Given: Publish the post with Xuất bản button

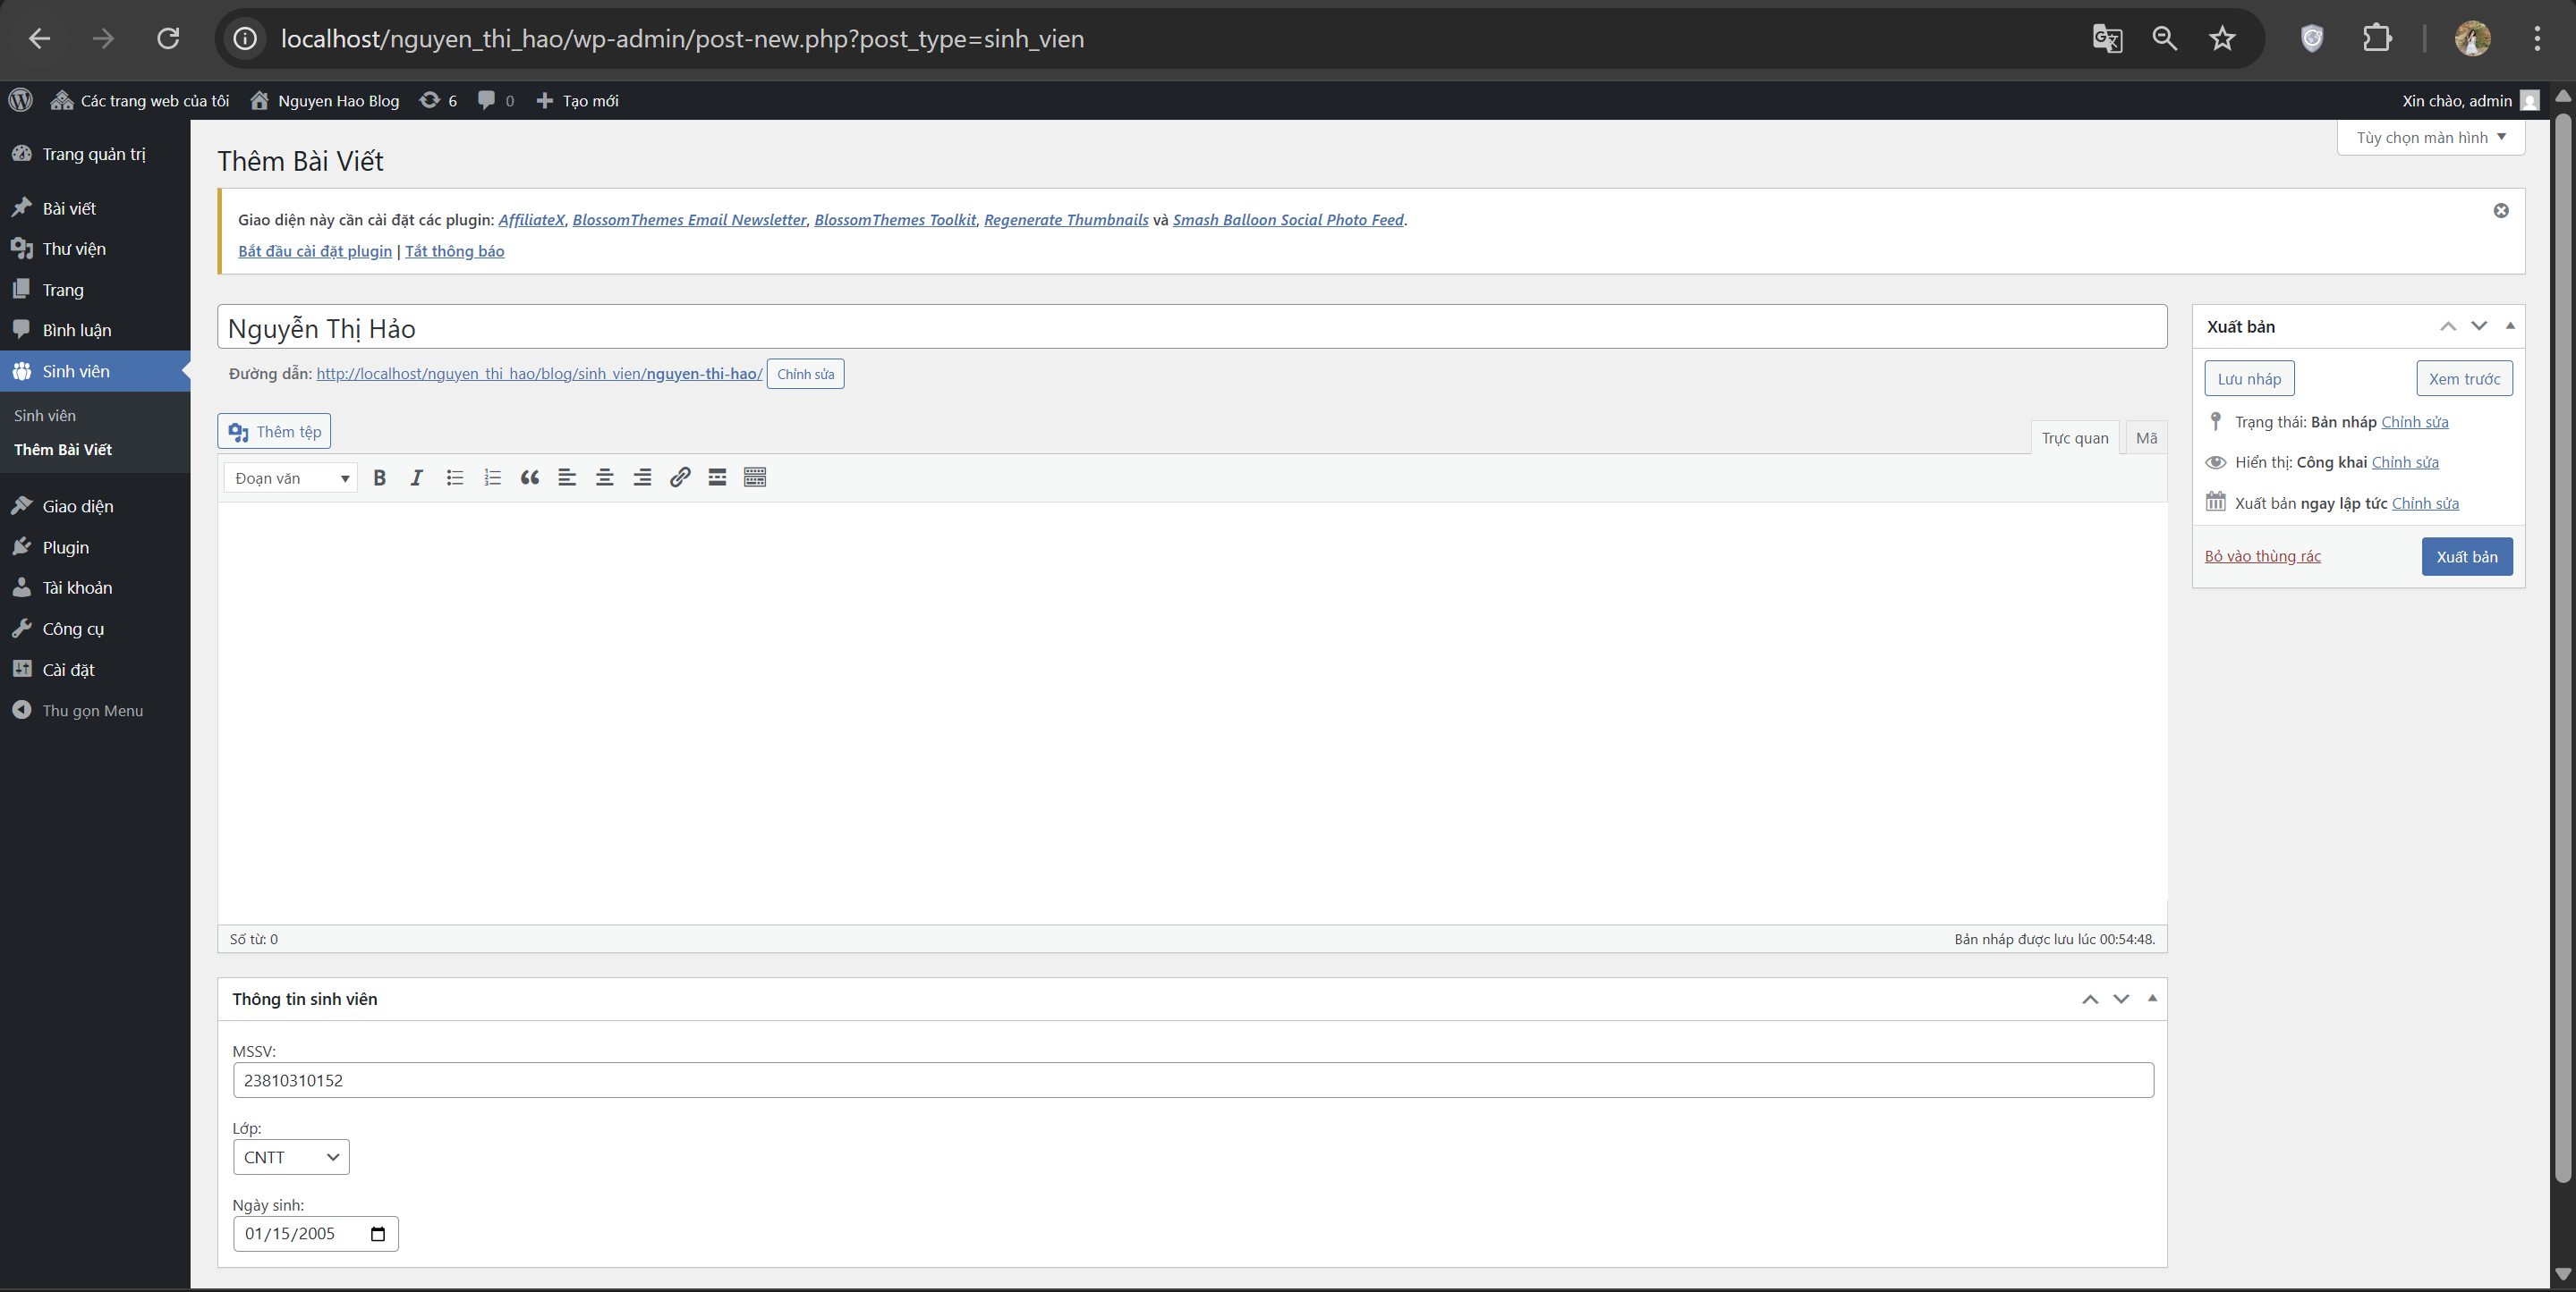Looking at the screenshot, I should click(x=2467, y=556).
